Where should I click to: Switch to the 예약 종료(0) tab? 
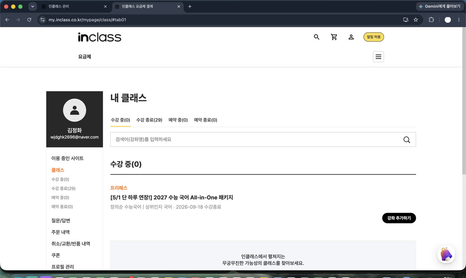(205, 120)
